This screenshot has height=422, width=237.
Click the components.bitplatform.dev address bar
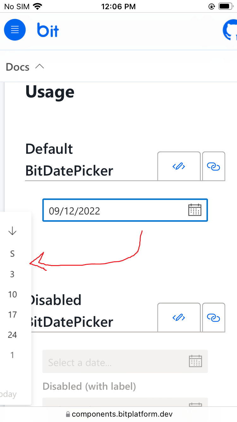tap(118, 413)
